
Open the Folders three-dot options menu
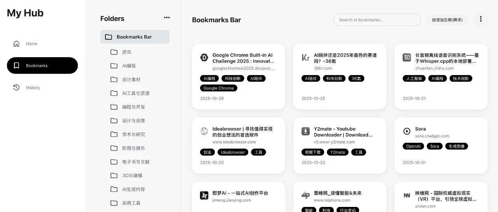coord(167,18)
